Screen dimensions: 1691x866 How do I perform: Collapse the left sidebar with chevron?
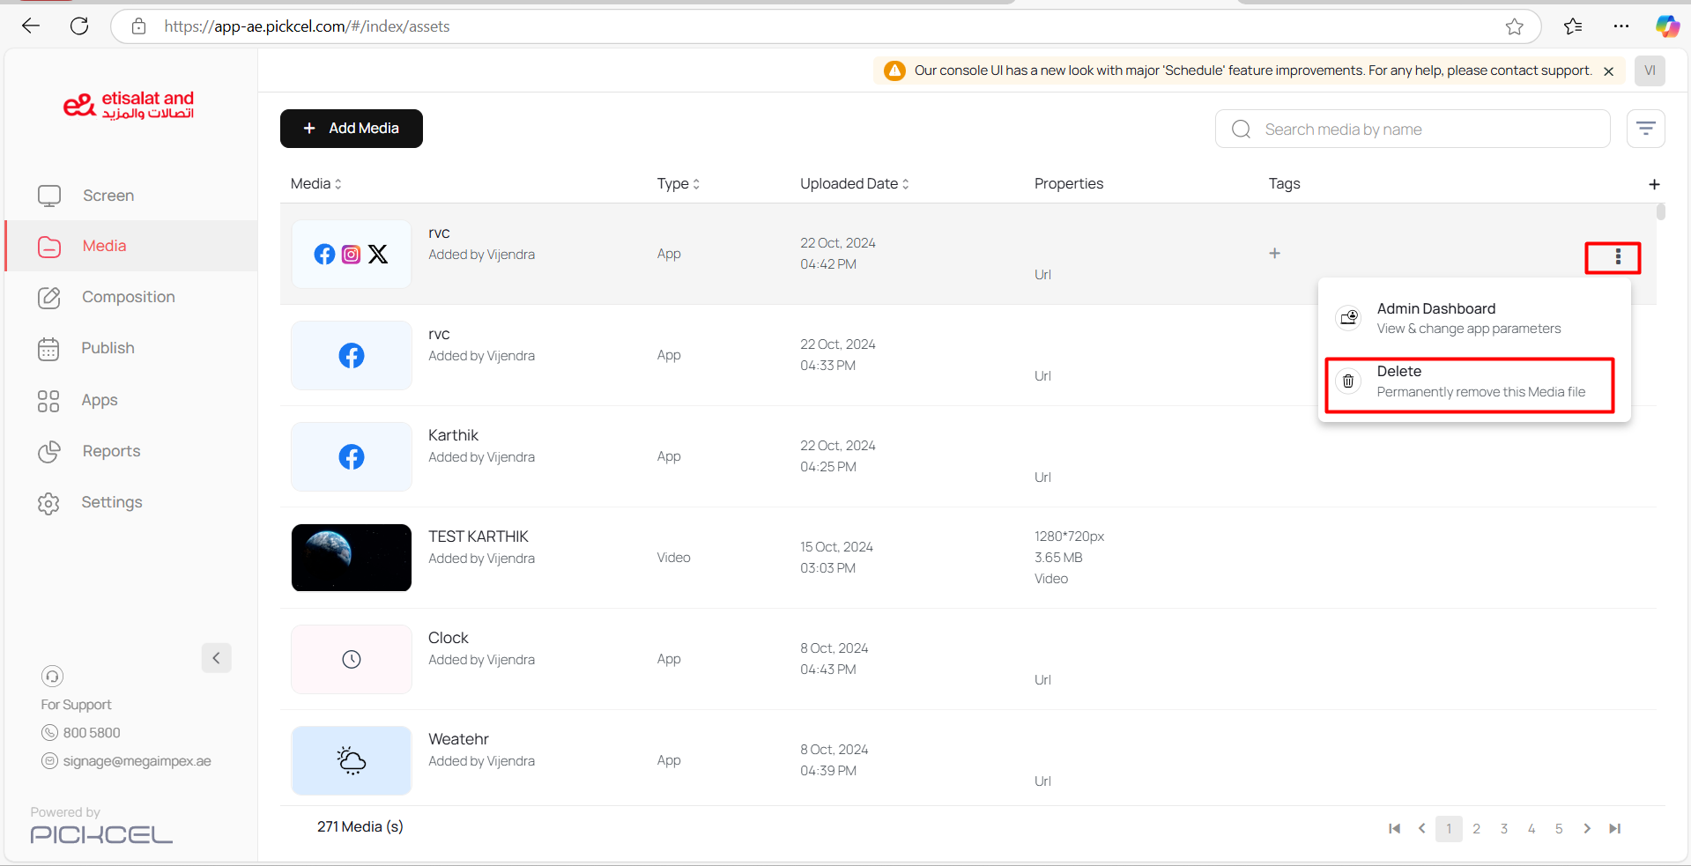click(216, 658)
